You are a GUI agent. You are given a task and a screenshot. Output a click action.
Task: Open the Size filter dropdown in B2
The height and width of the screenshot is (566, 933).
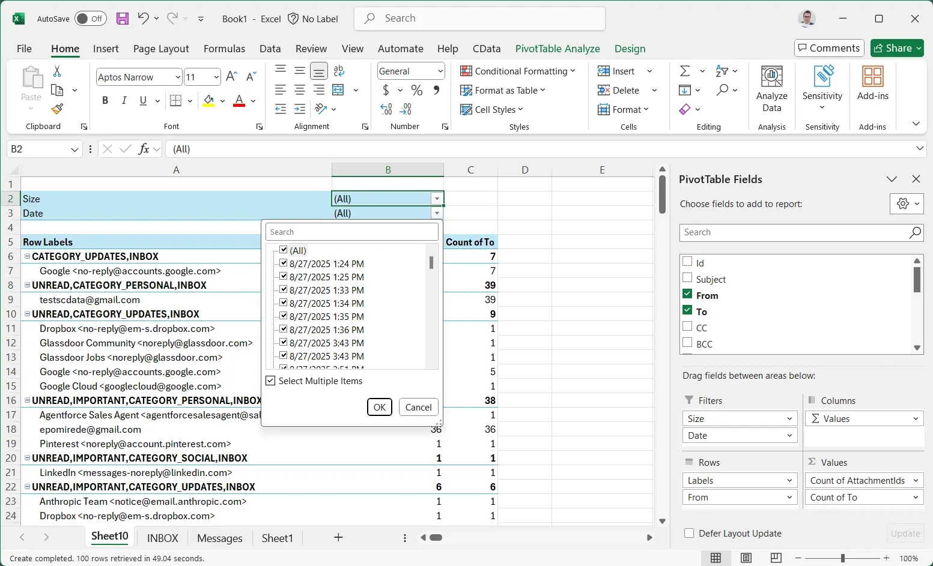437,199
